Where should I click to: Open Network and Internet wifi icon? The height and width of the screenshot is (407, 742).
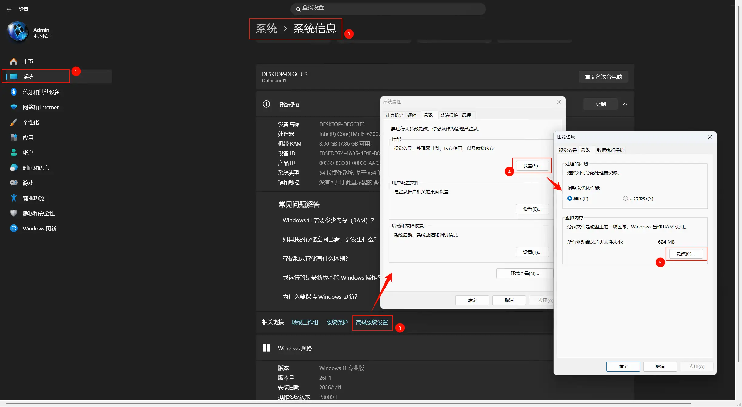[x=14, y=107]
